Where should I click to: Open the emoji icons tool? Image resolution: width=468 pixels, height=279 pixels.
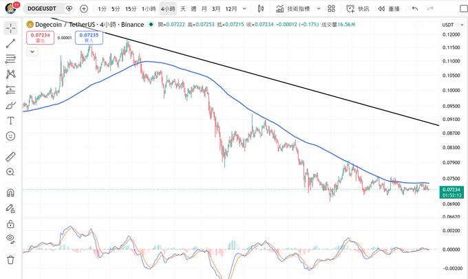pos(11,136)
